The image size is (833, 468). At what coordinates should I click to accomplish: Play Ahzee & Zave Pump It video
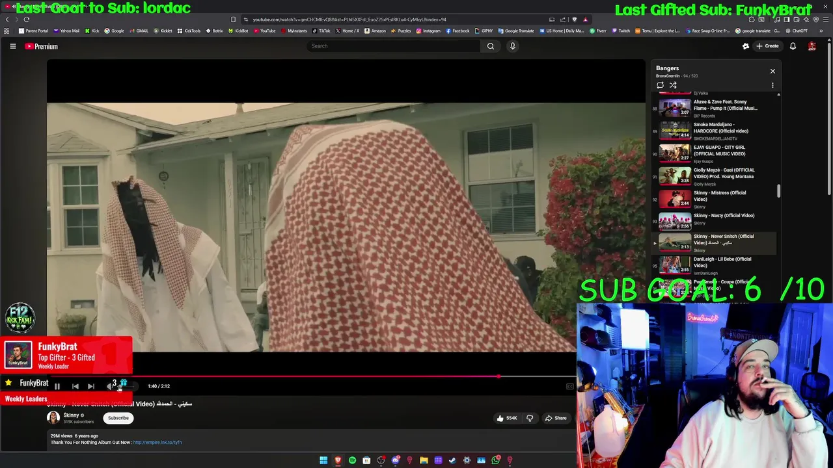[715, 108]
